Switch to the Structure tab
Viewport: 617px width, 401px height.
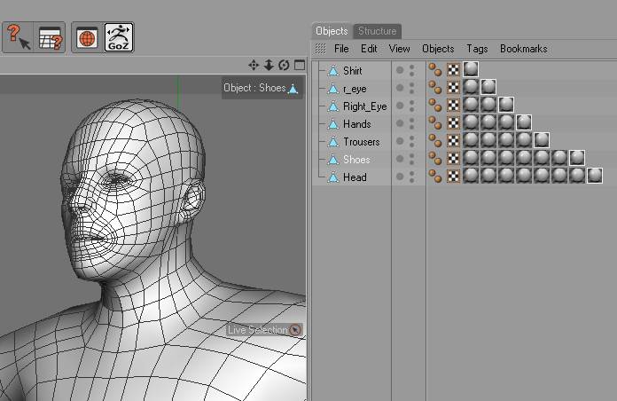coord(377,31)
